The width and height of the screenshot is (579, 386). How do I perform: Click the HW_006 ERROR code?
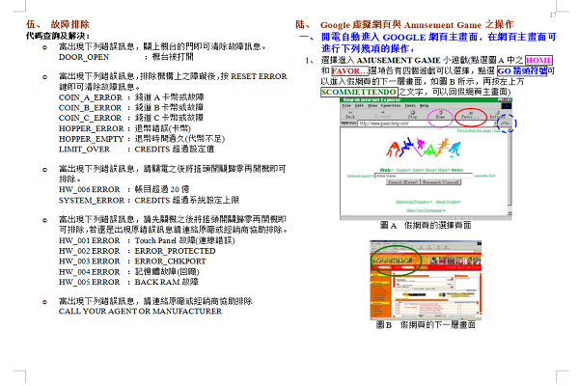[x=90, y=189]
